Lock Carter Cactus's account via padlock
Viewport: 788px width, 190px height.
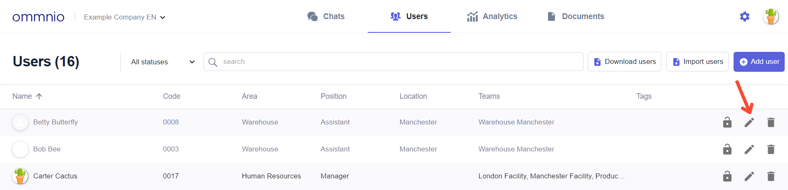(727, 176)
